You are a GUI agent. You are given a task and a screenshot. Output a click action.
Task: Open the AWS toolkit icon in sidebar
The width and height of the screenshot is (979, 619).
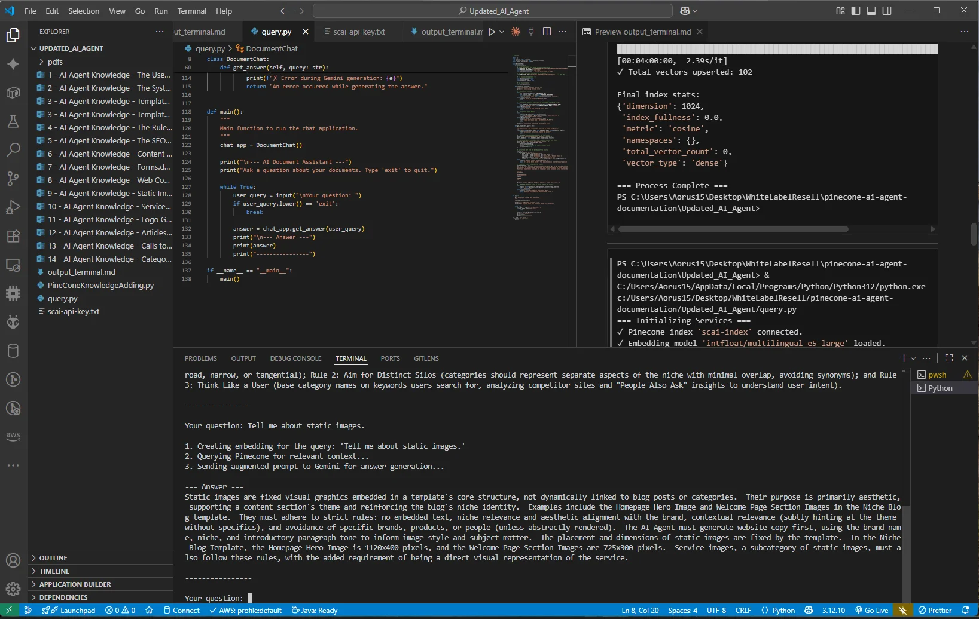[x=13, y=436]
